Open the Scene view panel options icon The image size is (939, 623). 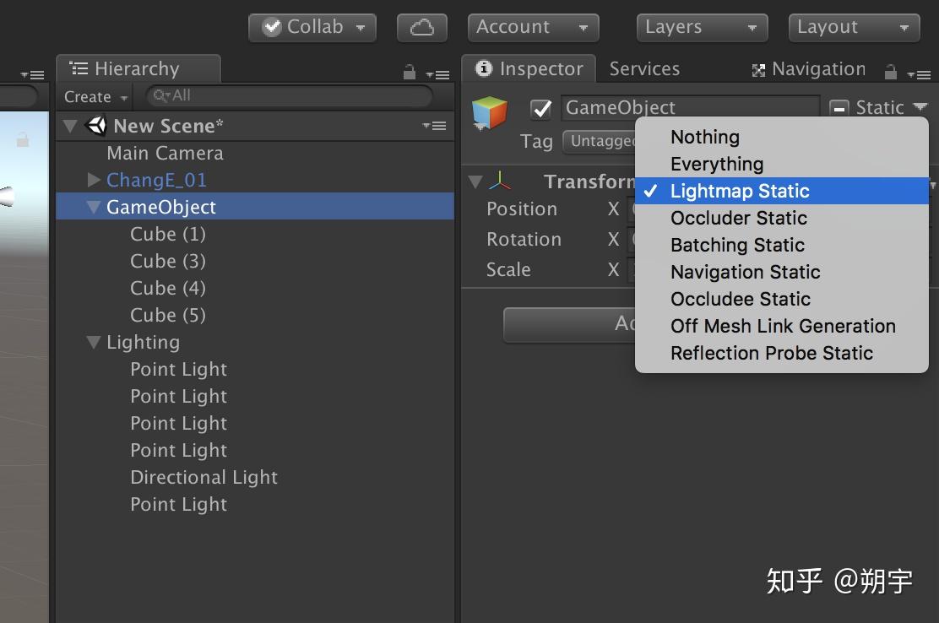click(x=32, y=75)
